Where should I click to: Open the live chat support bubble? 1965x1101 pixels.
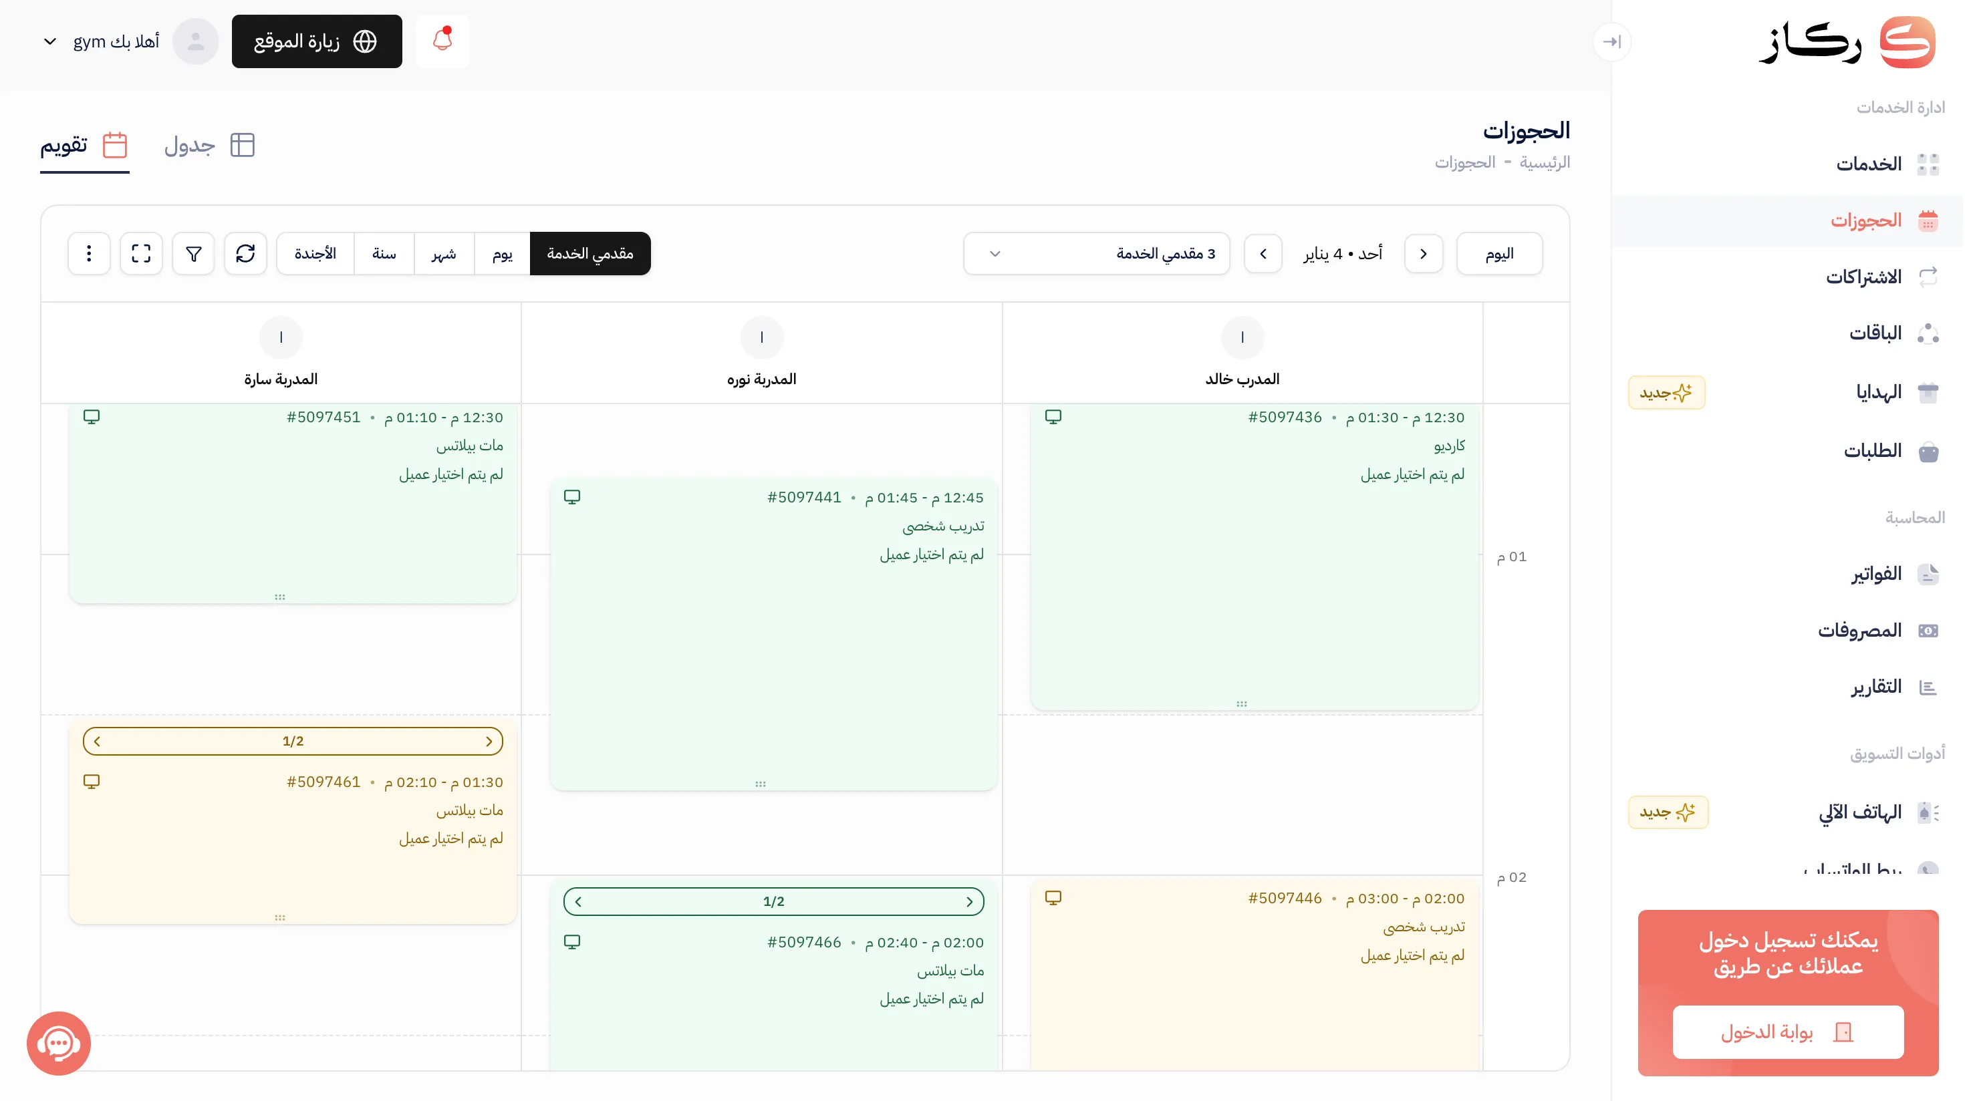(59, 1043)
